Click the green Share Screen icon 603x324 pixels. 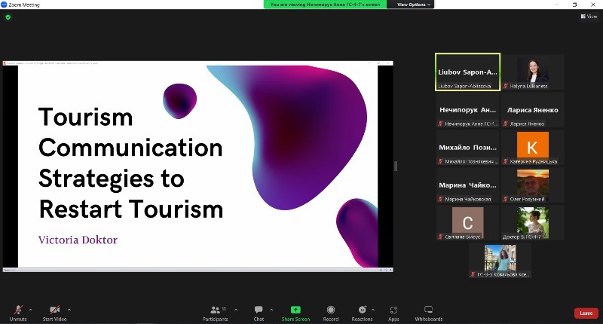pyautogui.click(x=295, y=310)
